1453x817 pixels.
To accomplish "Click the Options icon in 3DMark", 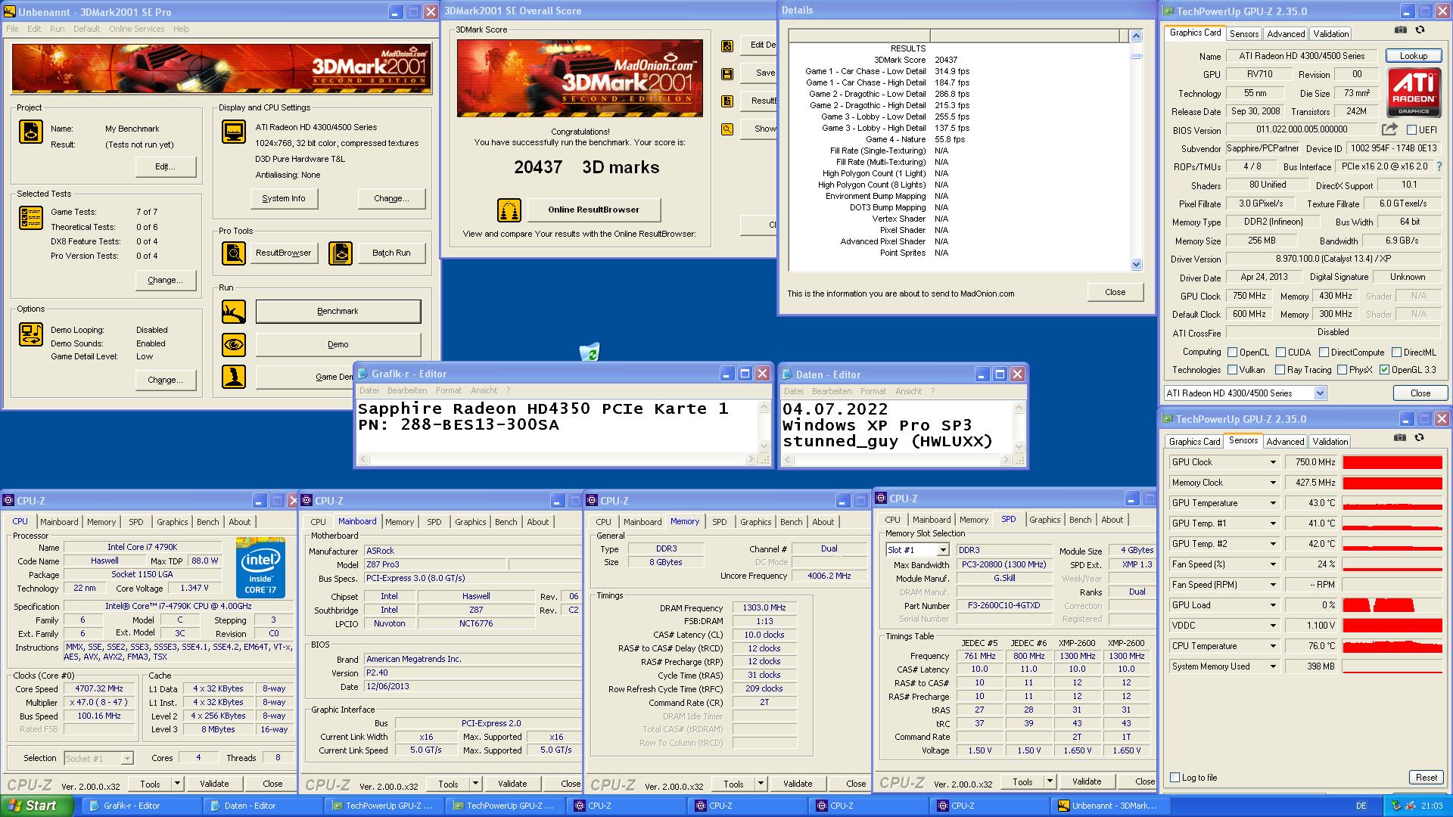I will (x=31, y=334).
